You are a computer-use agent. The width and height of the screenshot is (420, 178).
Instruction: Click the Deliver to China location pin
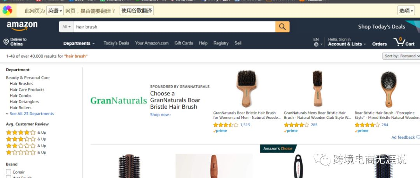click(x=6, y=42)
